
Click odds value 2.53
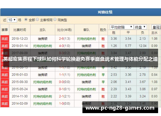(114, 75)
